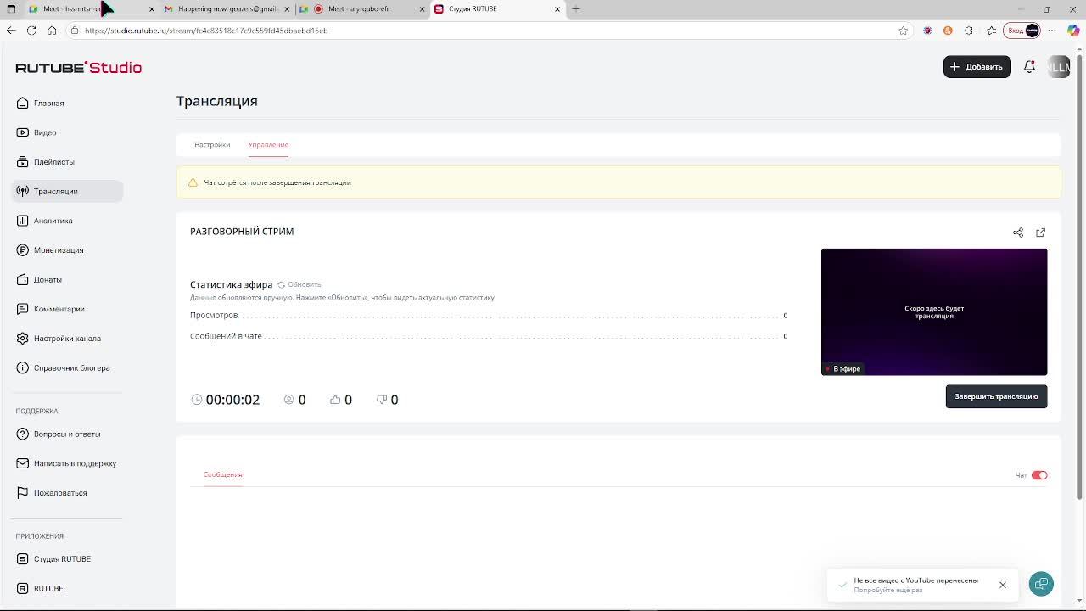Select Трансляции in the sidebar

click(67, 191)
